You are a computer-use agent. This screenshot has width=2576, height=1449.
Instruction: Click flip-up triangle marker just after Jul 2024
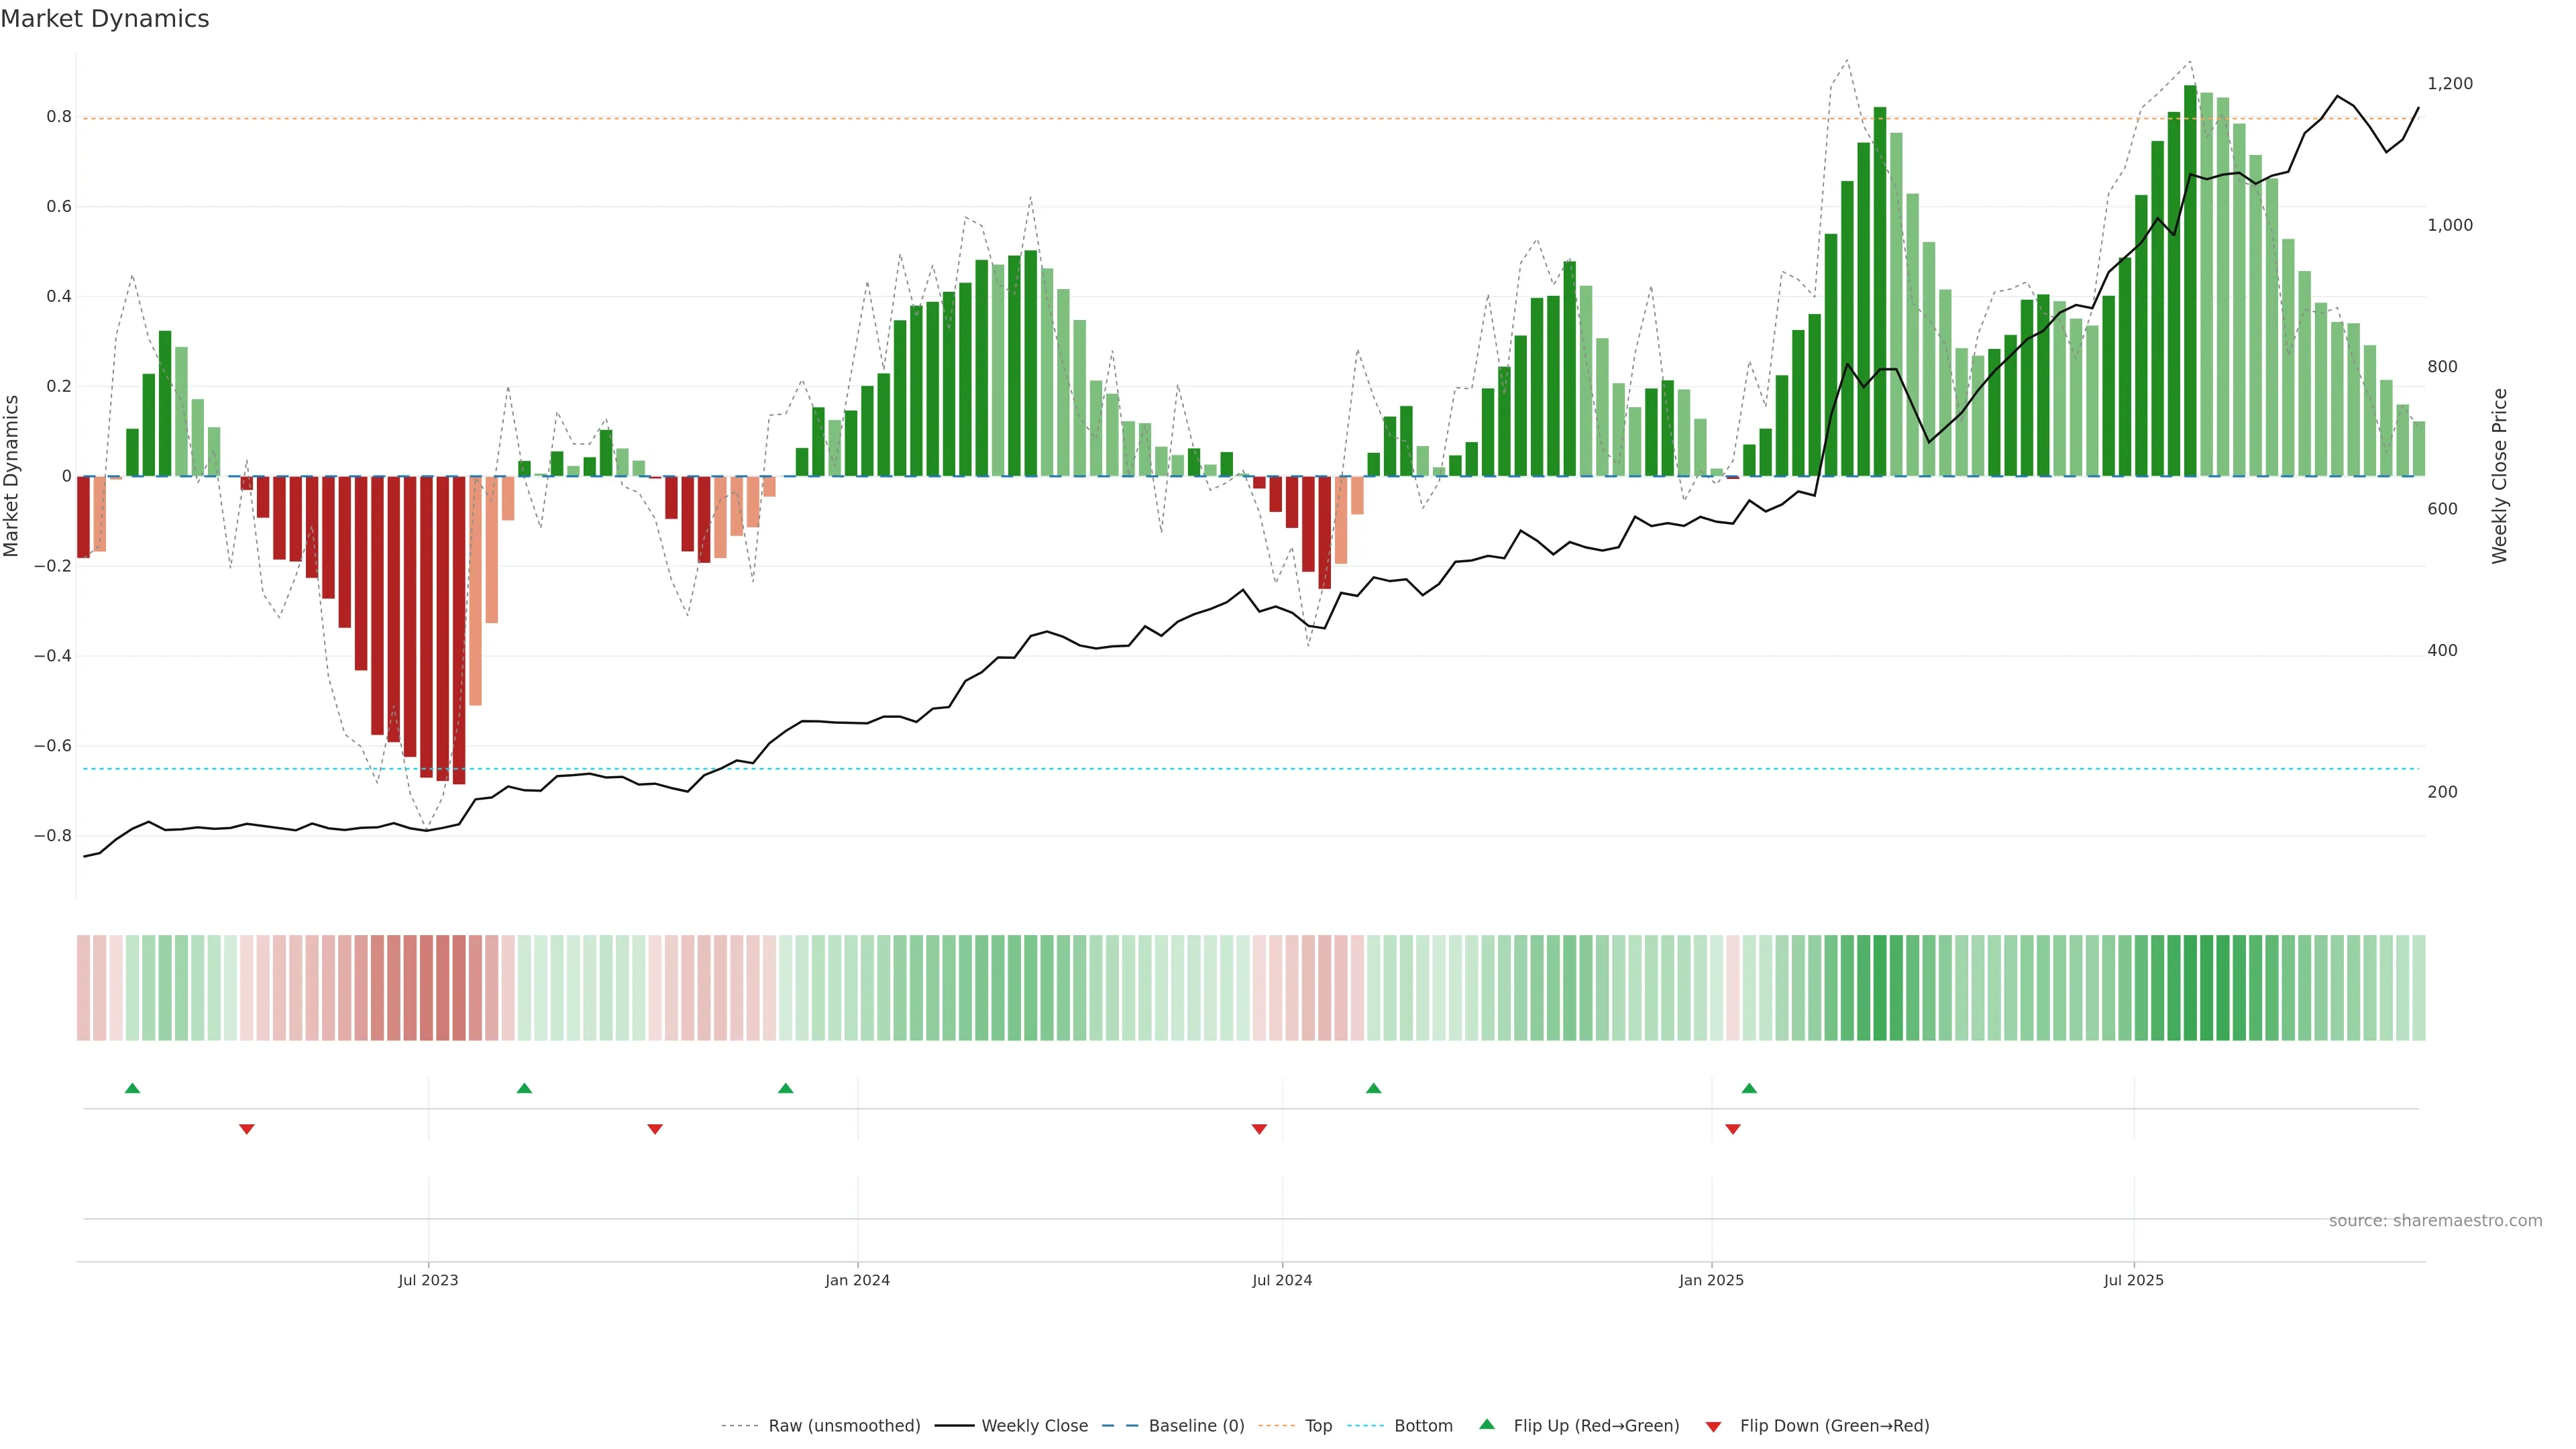click(x=1373, y=1088)
